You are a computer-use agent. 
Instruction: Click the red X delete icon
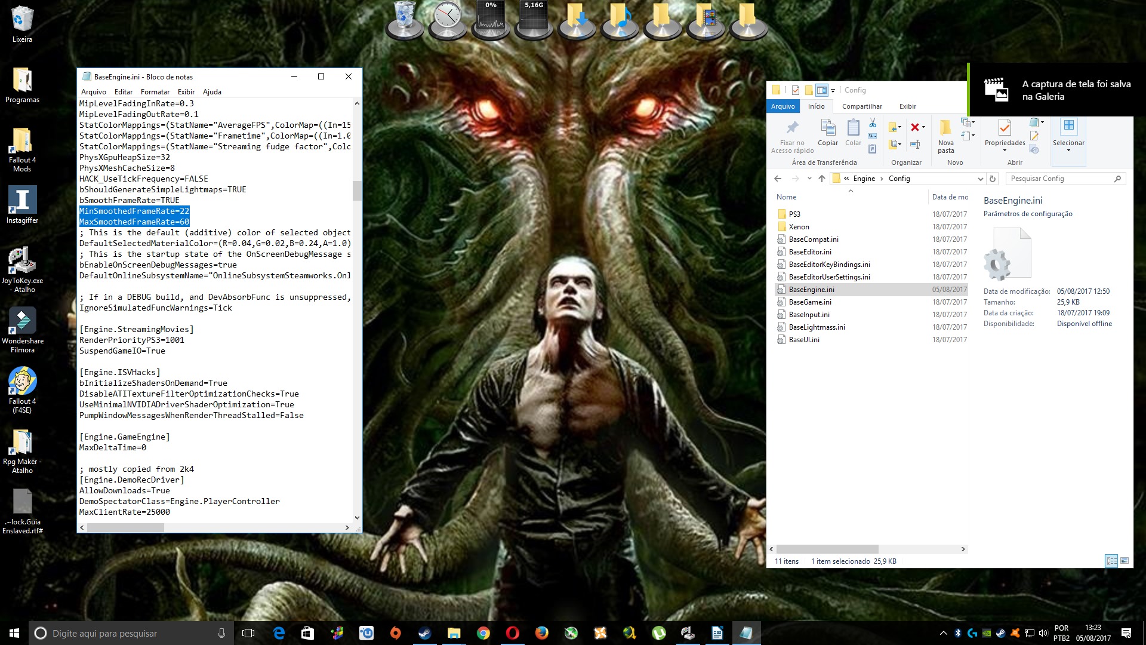click(x=914, y=127)
